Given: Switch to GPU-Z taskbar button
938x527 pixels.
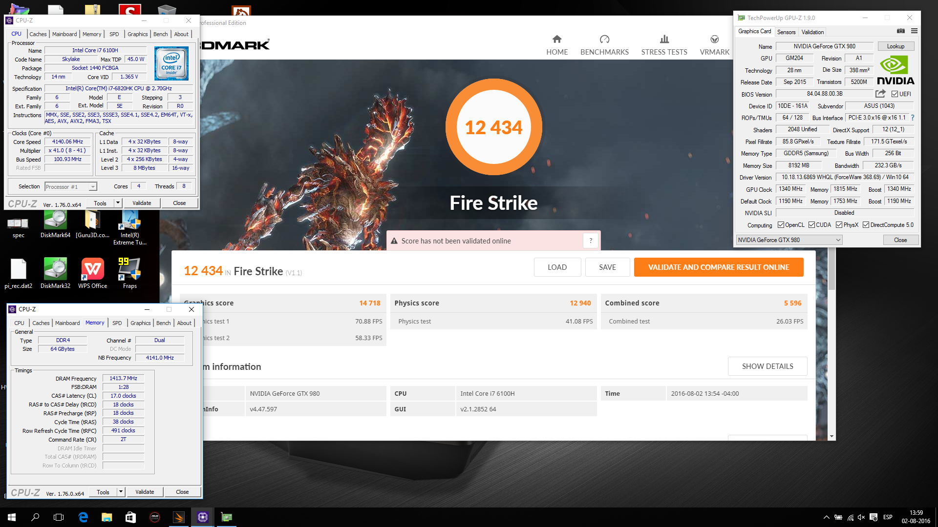Looking at the screenshot, I should coord(227,517).
